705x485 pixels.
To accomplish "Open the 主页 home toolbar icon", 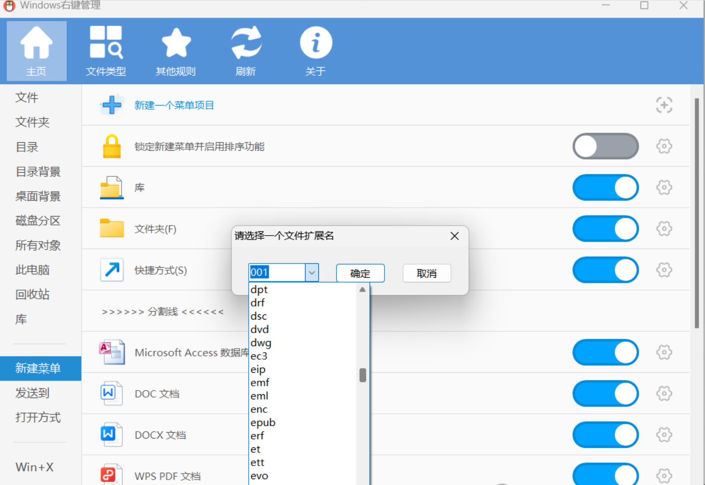I will 36,51.
